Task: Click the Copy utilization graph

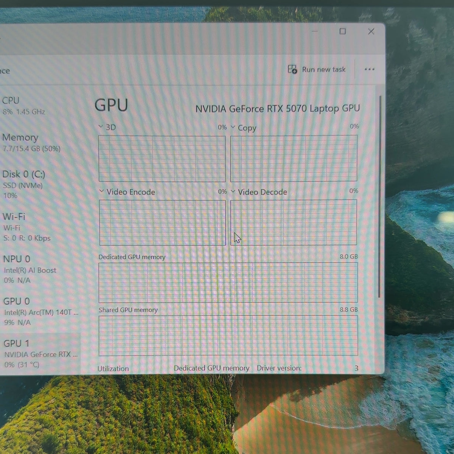Action: tap(294, 159)
